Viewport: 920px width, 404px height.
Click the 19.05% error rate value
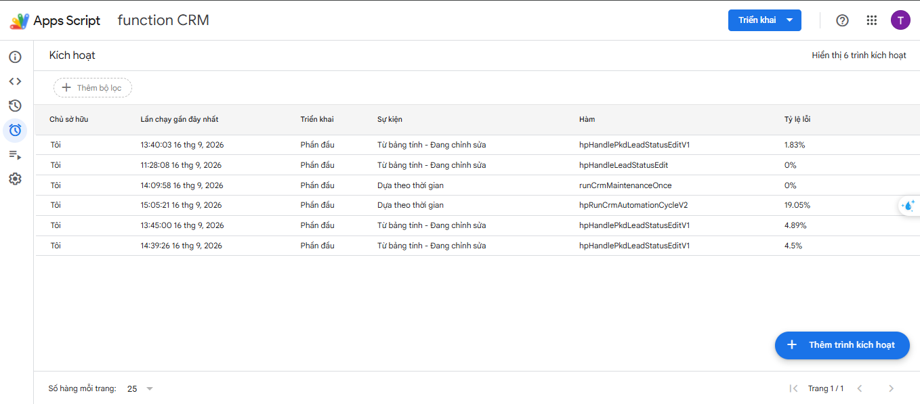[x=797, y=206]
